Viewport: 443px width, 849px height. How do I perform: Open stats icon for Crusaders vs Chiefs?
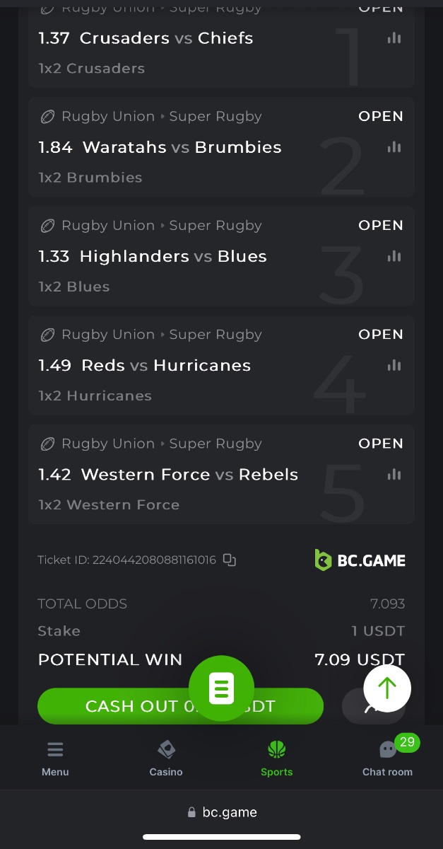pos(394,38)
